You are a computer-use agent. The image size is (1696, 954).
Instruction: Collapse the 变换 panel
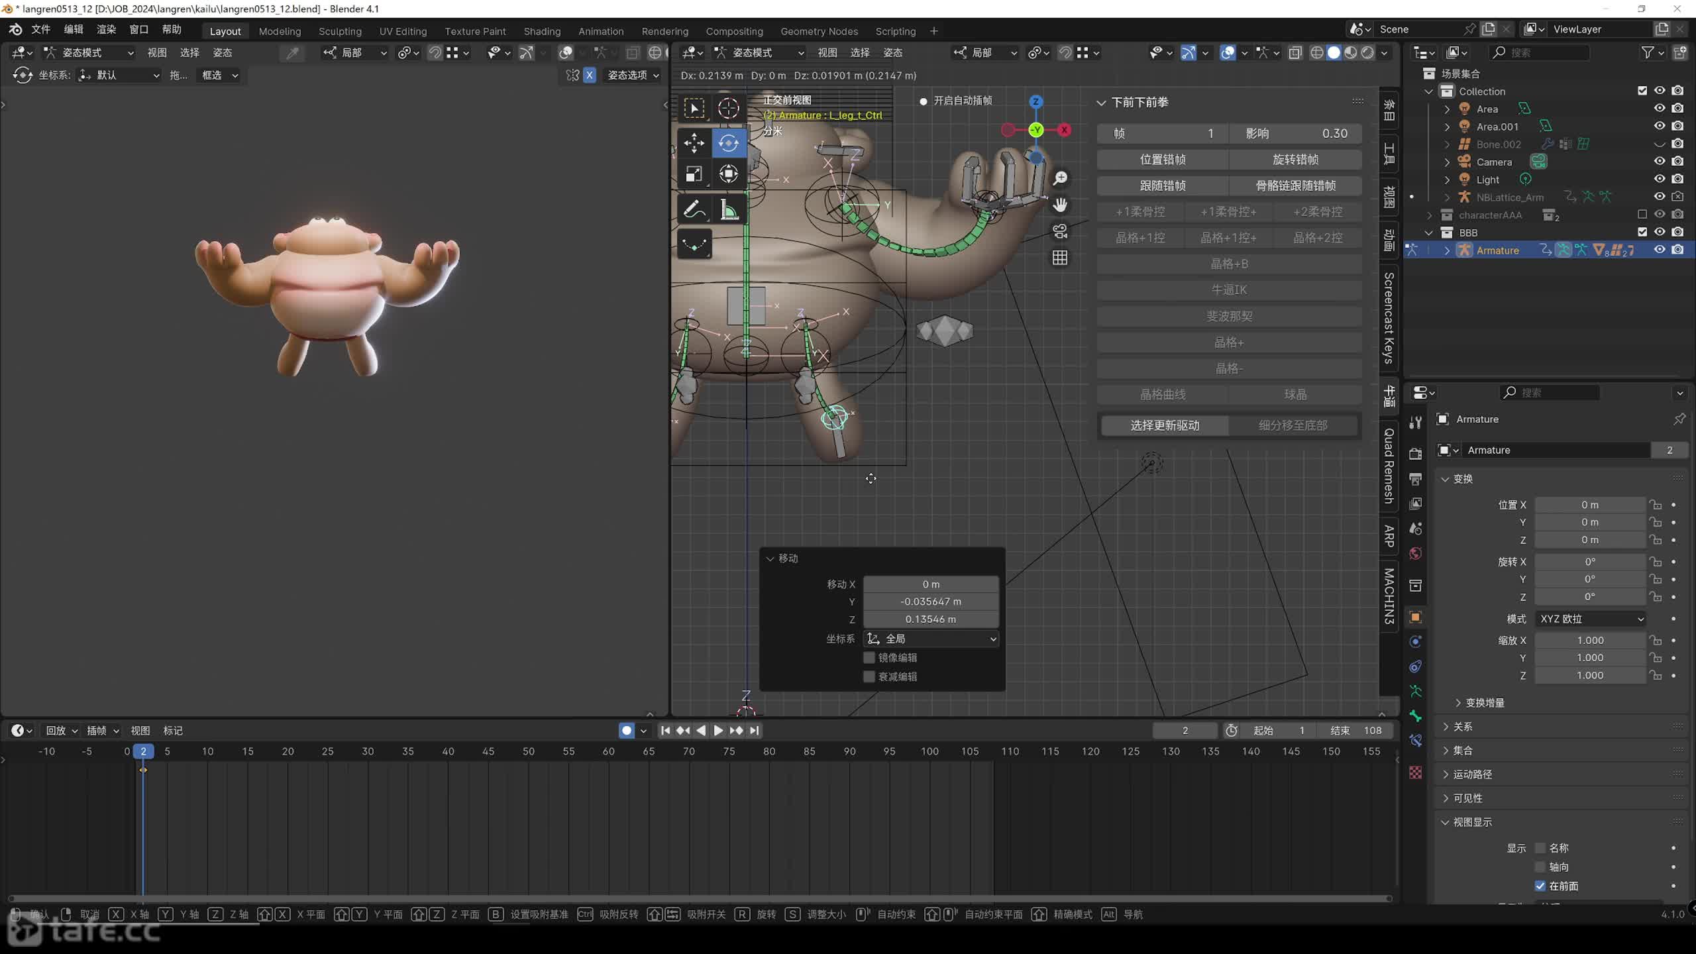click(1463, 479)
